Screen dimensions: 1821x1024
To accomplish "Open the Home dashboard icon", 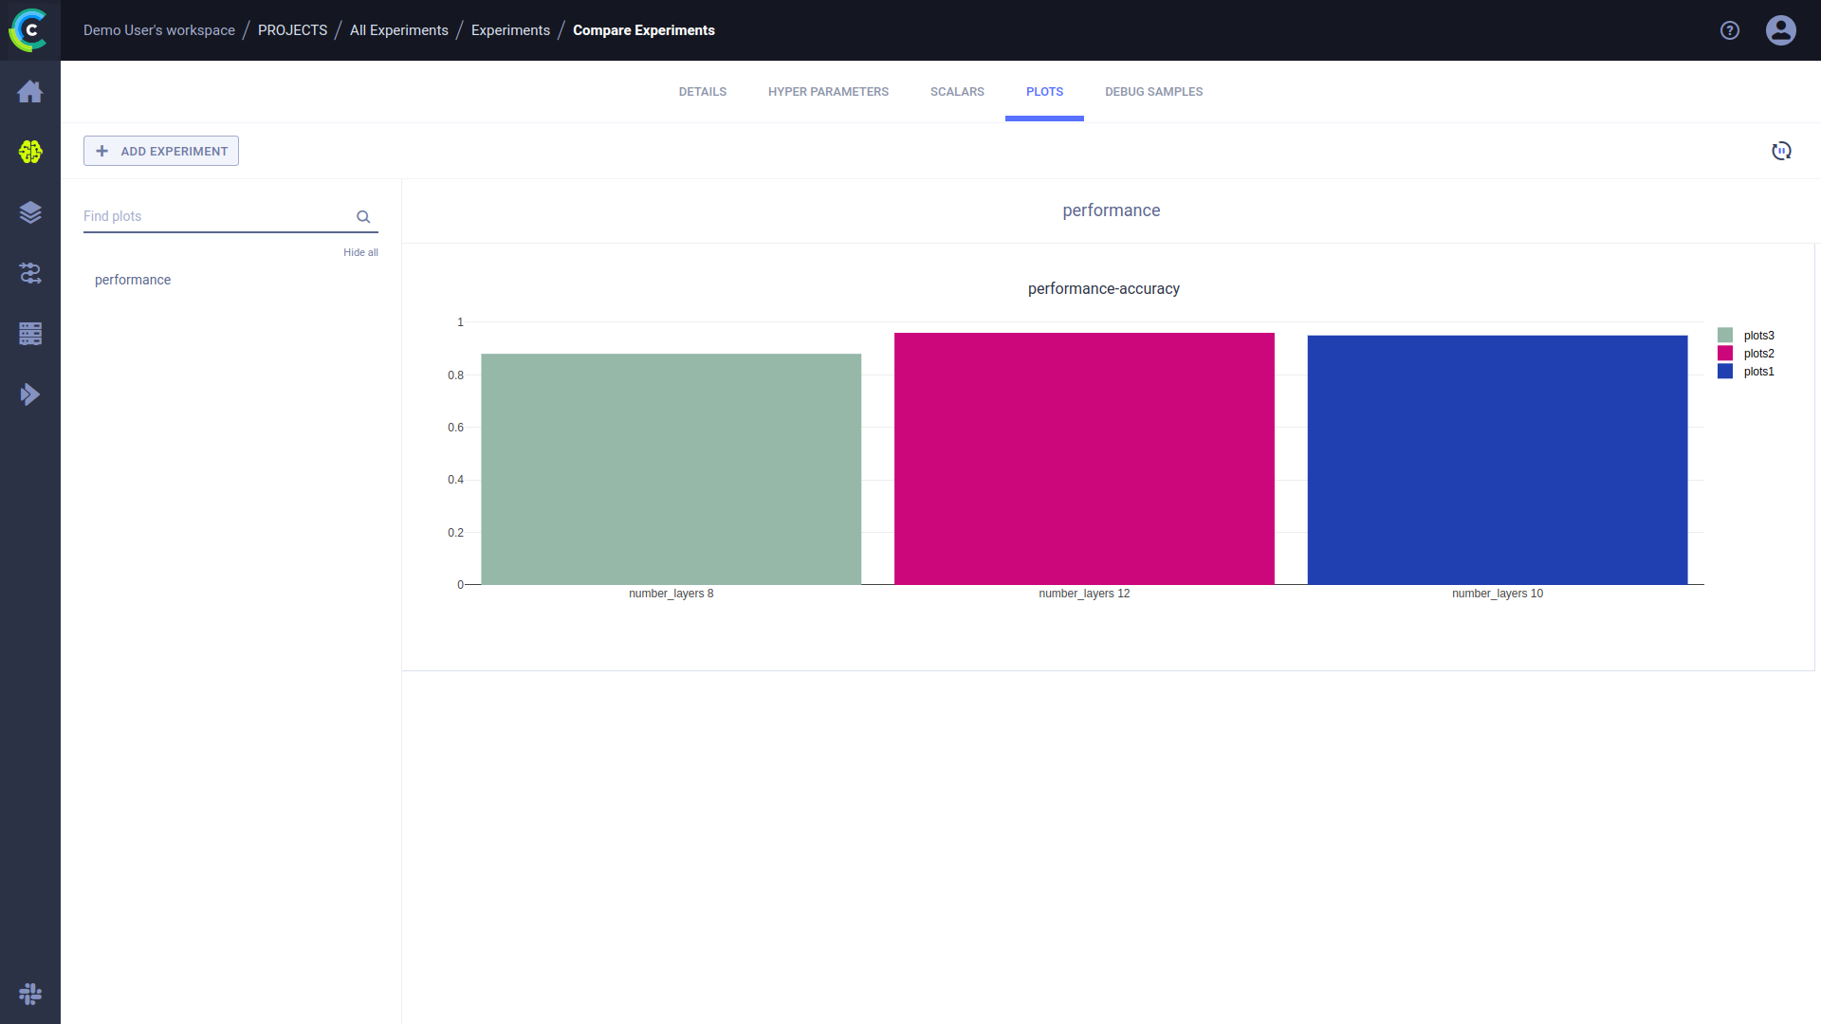I will point(30,91).
